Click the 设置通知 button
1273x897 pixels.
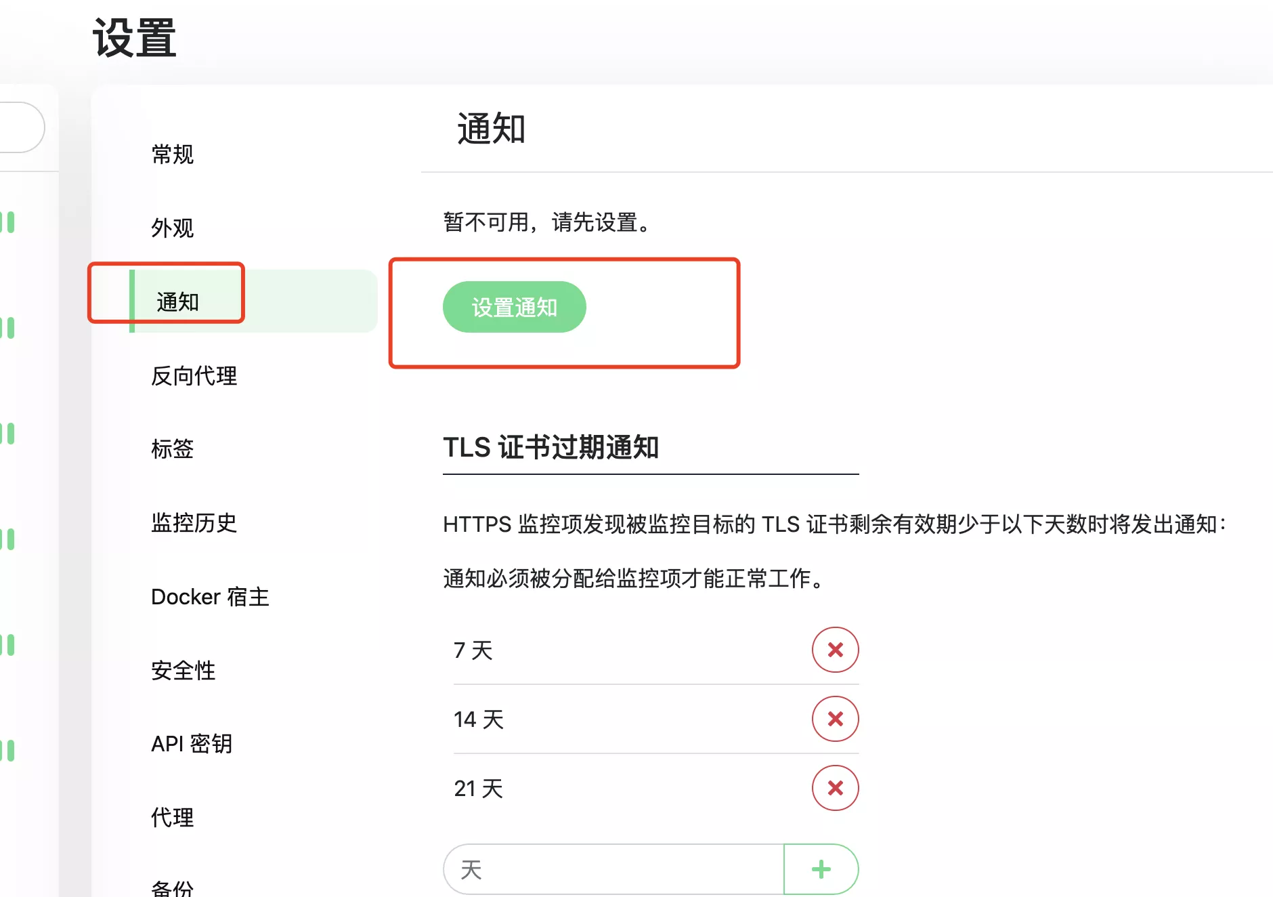pyautogui.click(x=514, y=307)
